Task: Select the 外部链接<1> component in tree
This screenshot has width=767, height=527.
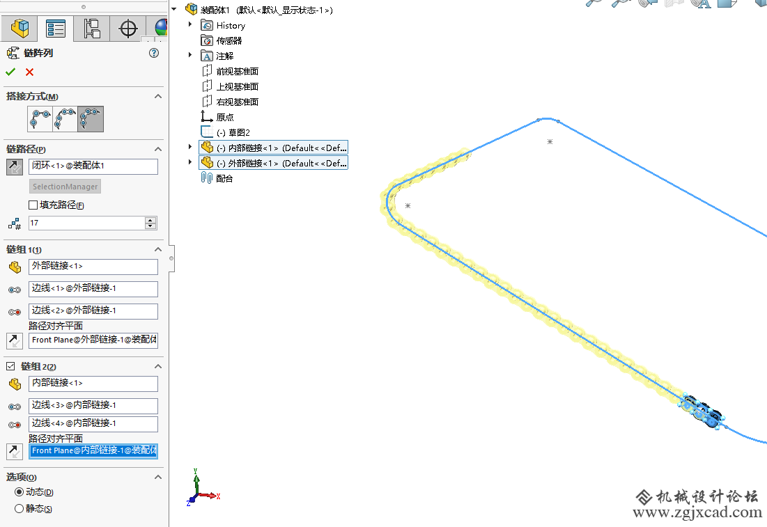Action: [274, 163]
